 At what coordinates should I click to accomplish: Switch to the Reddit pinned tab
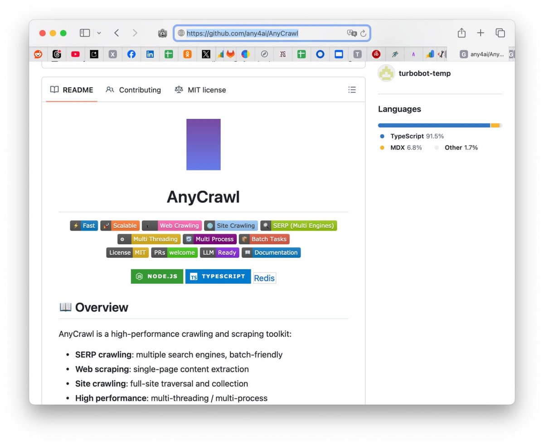pyautogui.click(x=38, y=54)
